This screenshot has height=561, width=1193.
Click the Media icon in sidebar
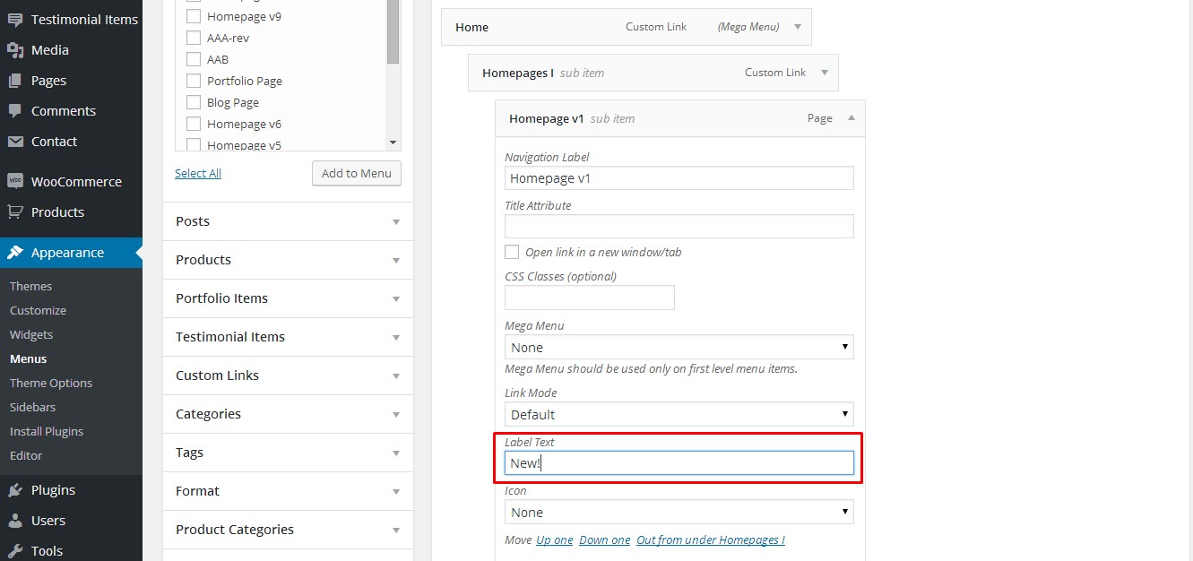[x=15, y=50]
